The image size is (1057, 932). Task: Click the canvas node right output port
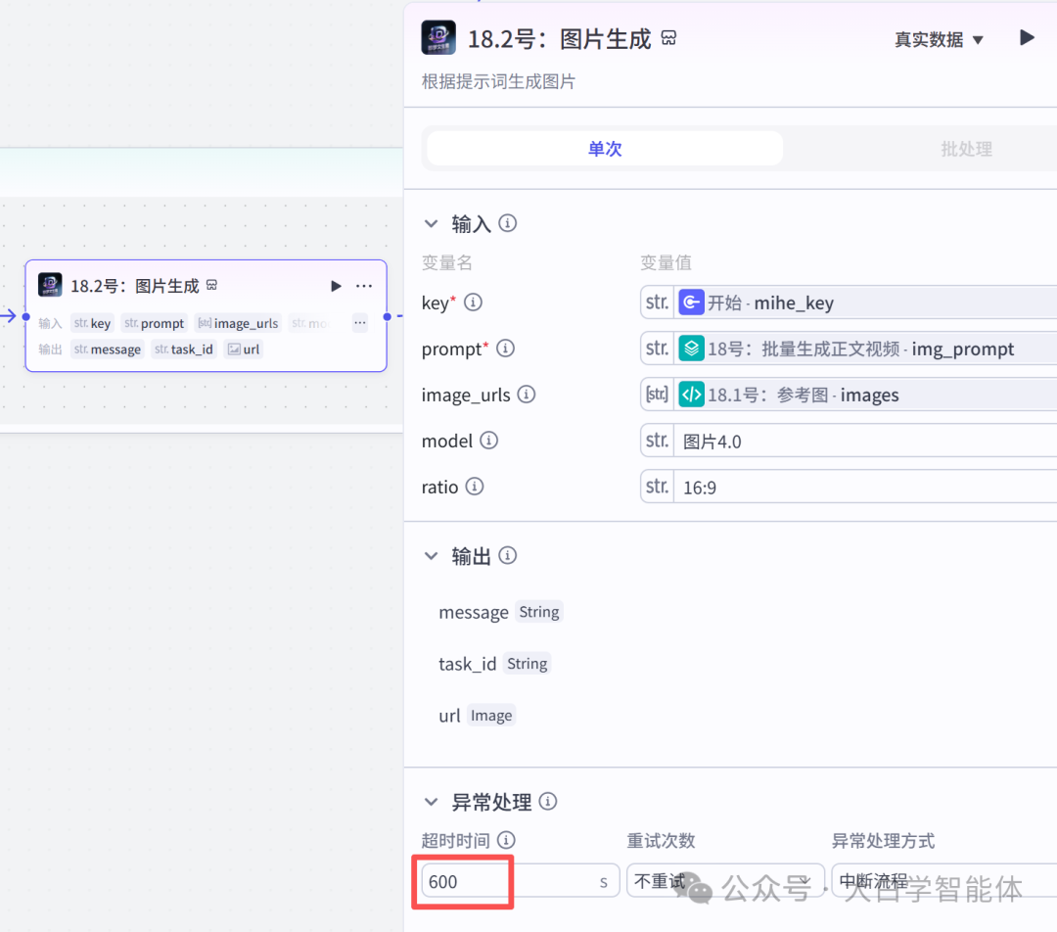pos(387,316)
